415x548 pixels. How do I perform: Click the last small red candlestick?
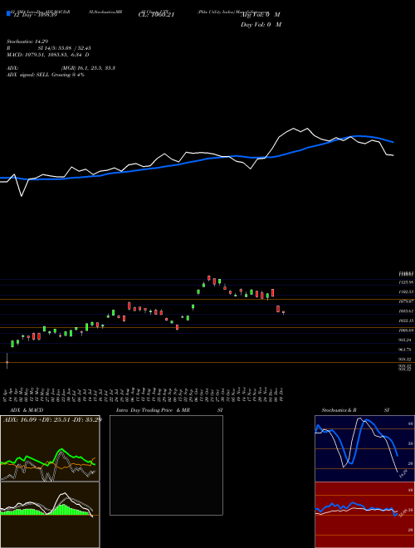[x=283, y=312]
